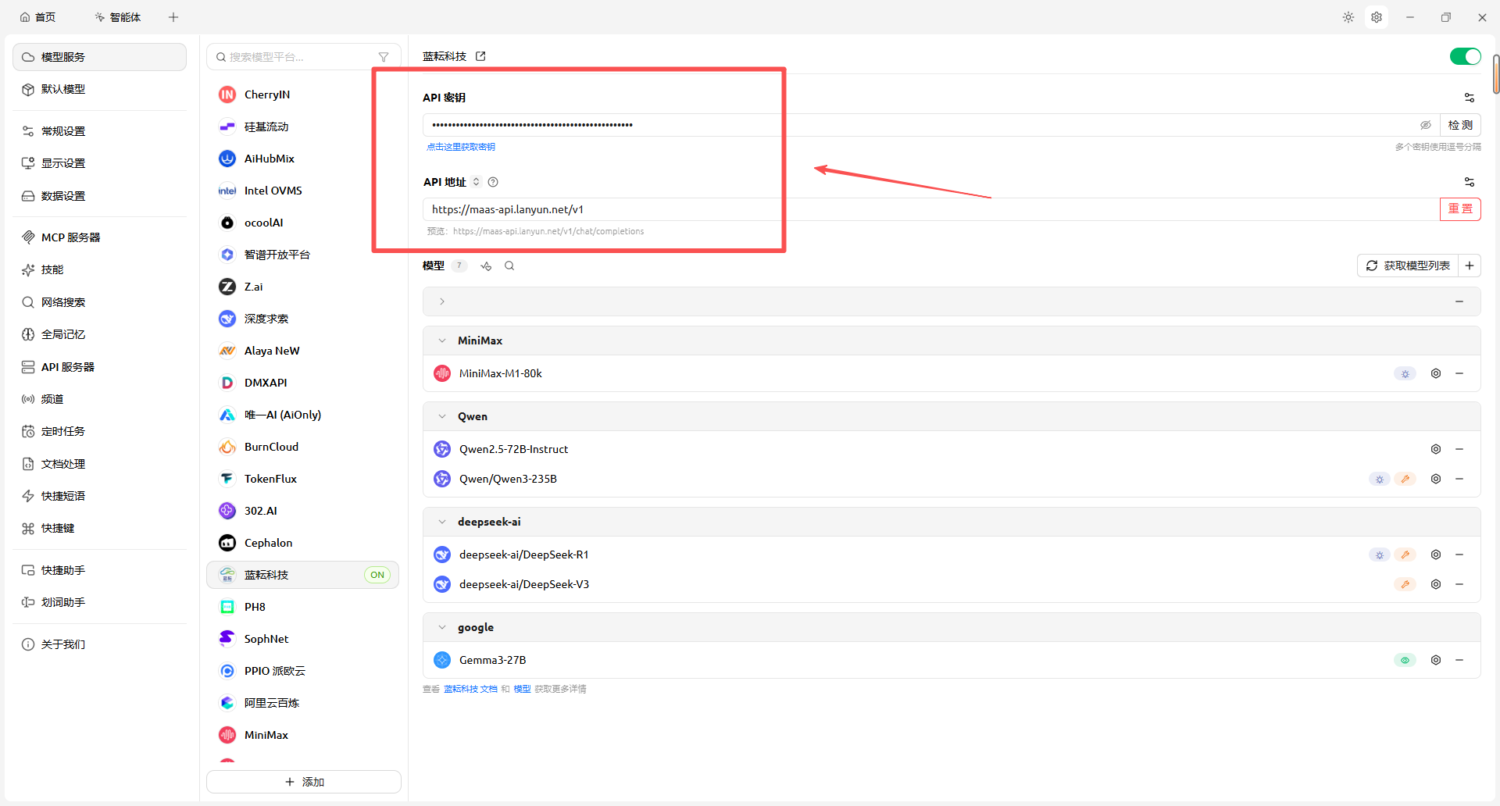Image resolution: width=1500 pixels, height=806 pixels.
Task: Open the API 地址 type selector arrows
Action: tap(476, 182)
